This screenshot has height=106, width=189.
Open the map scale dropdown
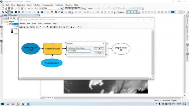59,8
